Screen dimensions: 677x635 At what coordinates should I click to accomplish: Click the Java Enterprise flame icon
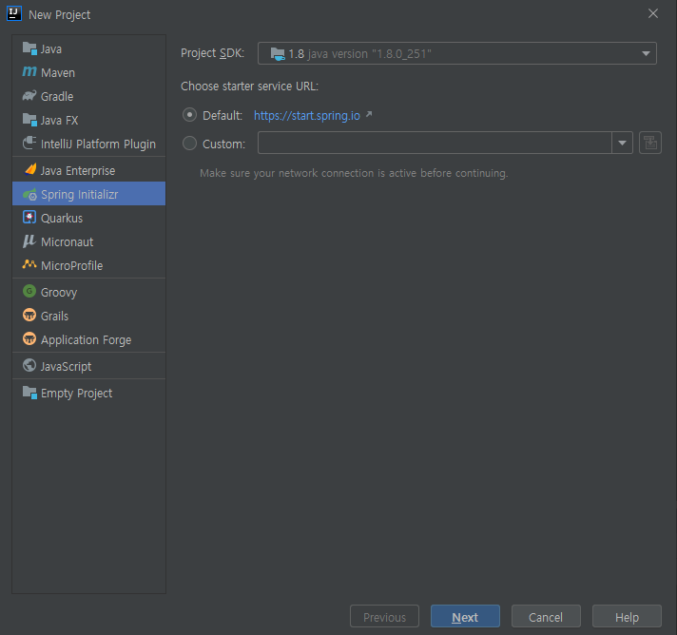point(30,169)
